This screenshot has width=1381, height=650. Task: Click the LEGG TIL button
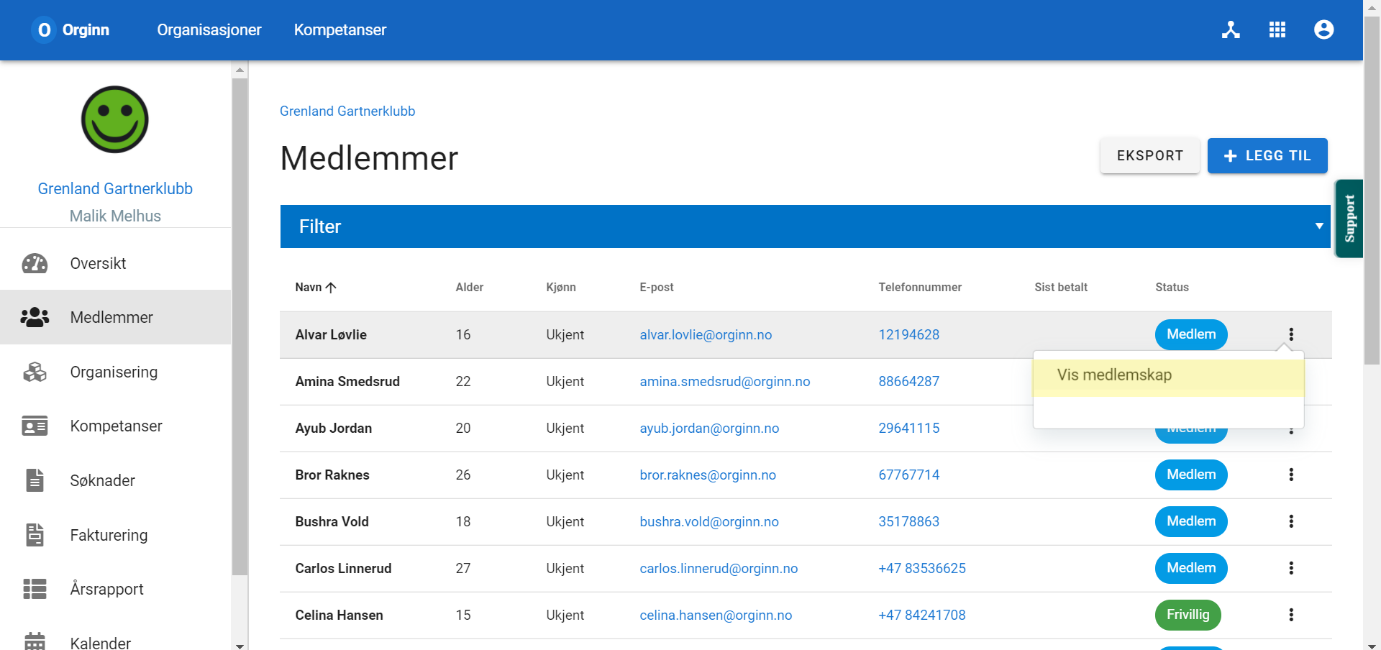tap(1267, 155)
